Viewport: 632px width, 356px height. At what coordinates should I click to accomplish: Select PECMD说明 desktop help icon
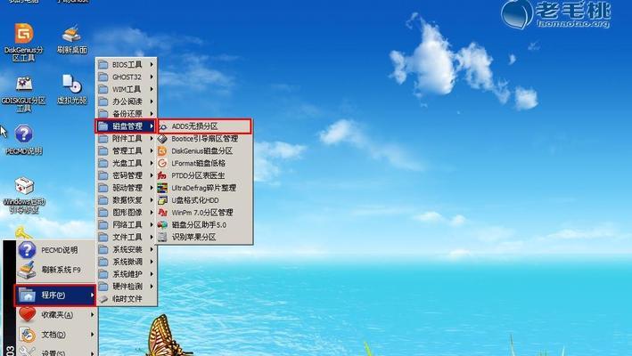(x=24, y=134)
